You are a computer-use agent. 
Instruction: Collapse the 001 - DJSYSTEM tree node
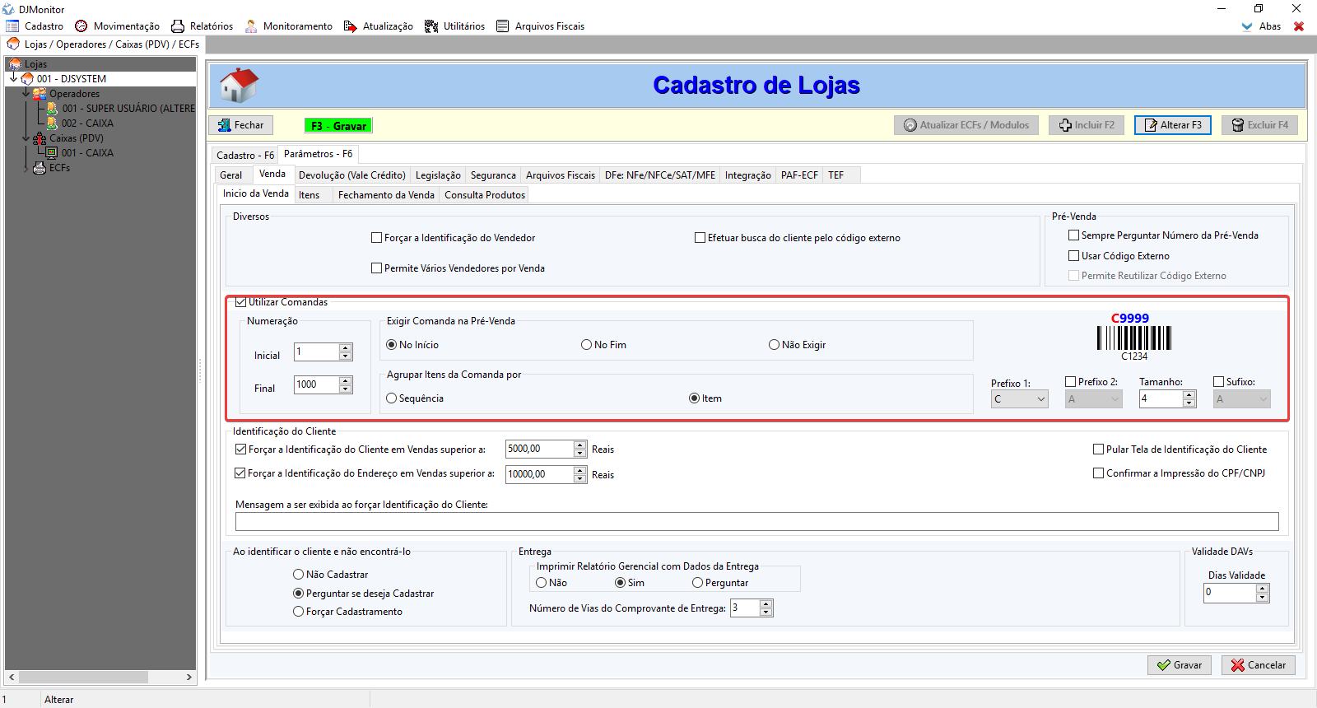[14, 79]
